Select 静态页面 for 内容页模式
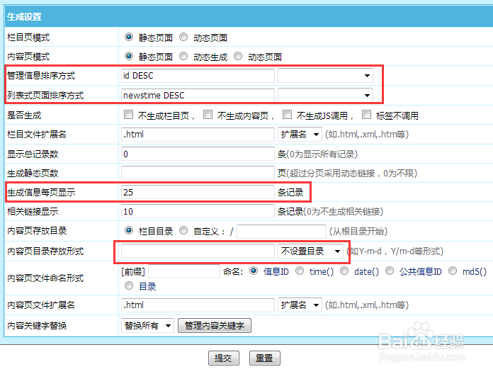 [x=129, y=56]
